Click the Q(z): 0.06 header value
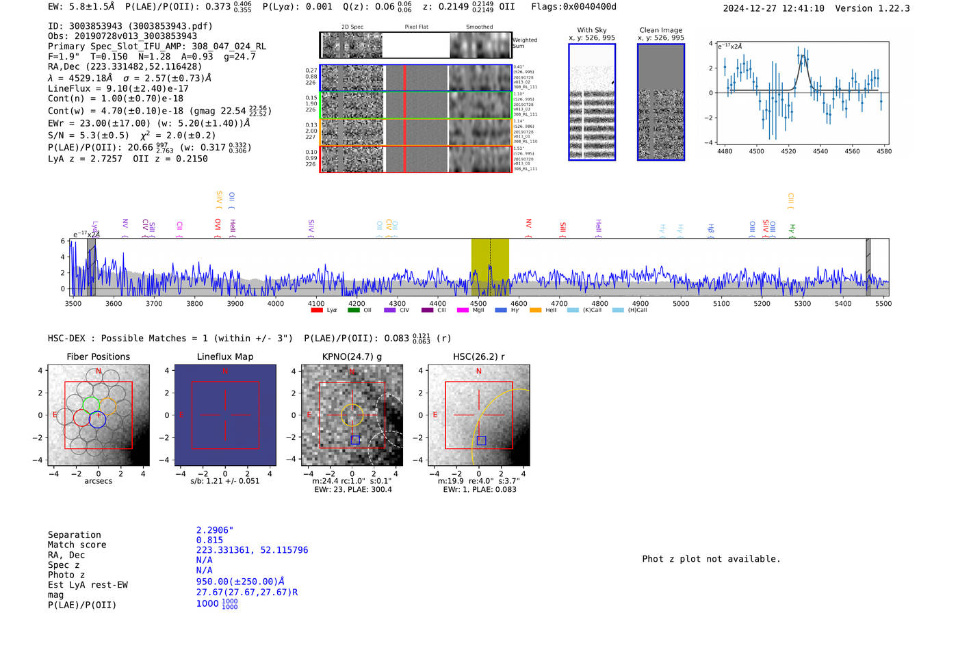Image resolution: width=958 pixels, height=652 pixels. [x=378, y=7]
